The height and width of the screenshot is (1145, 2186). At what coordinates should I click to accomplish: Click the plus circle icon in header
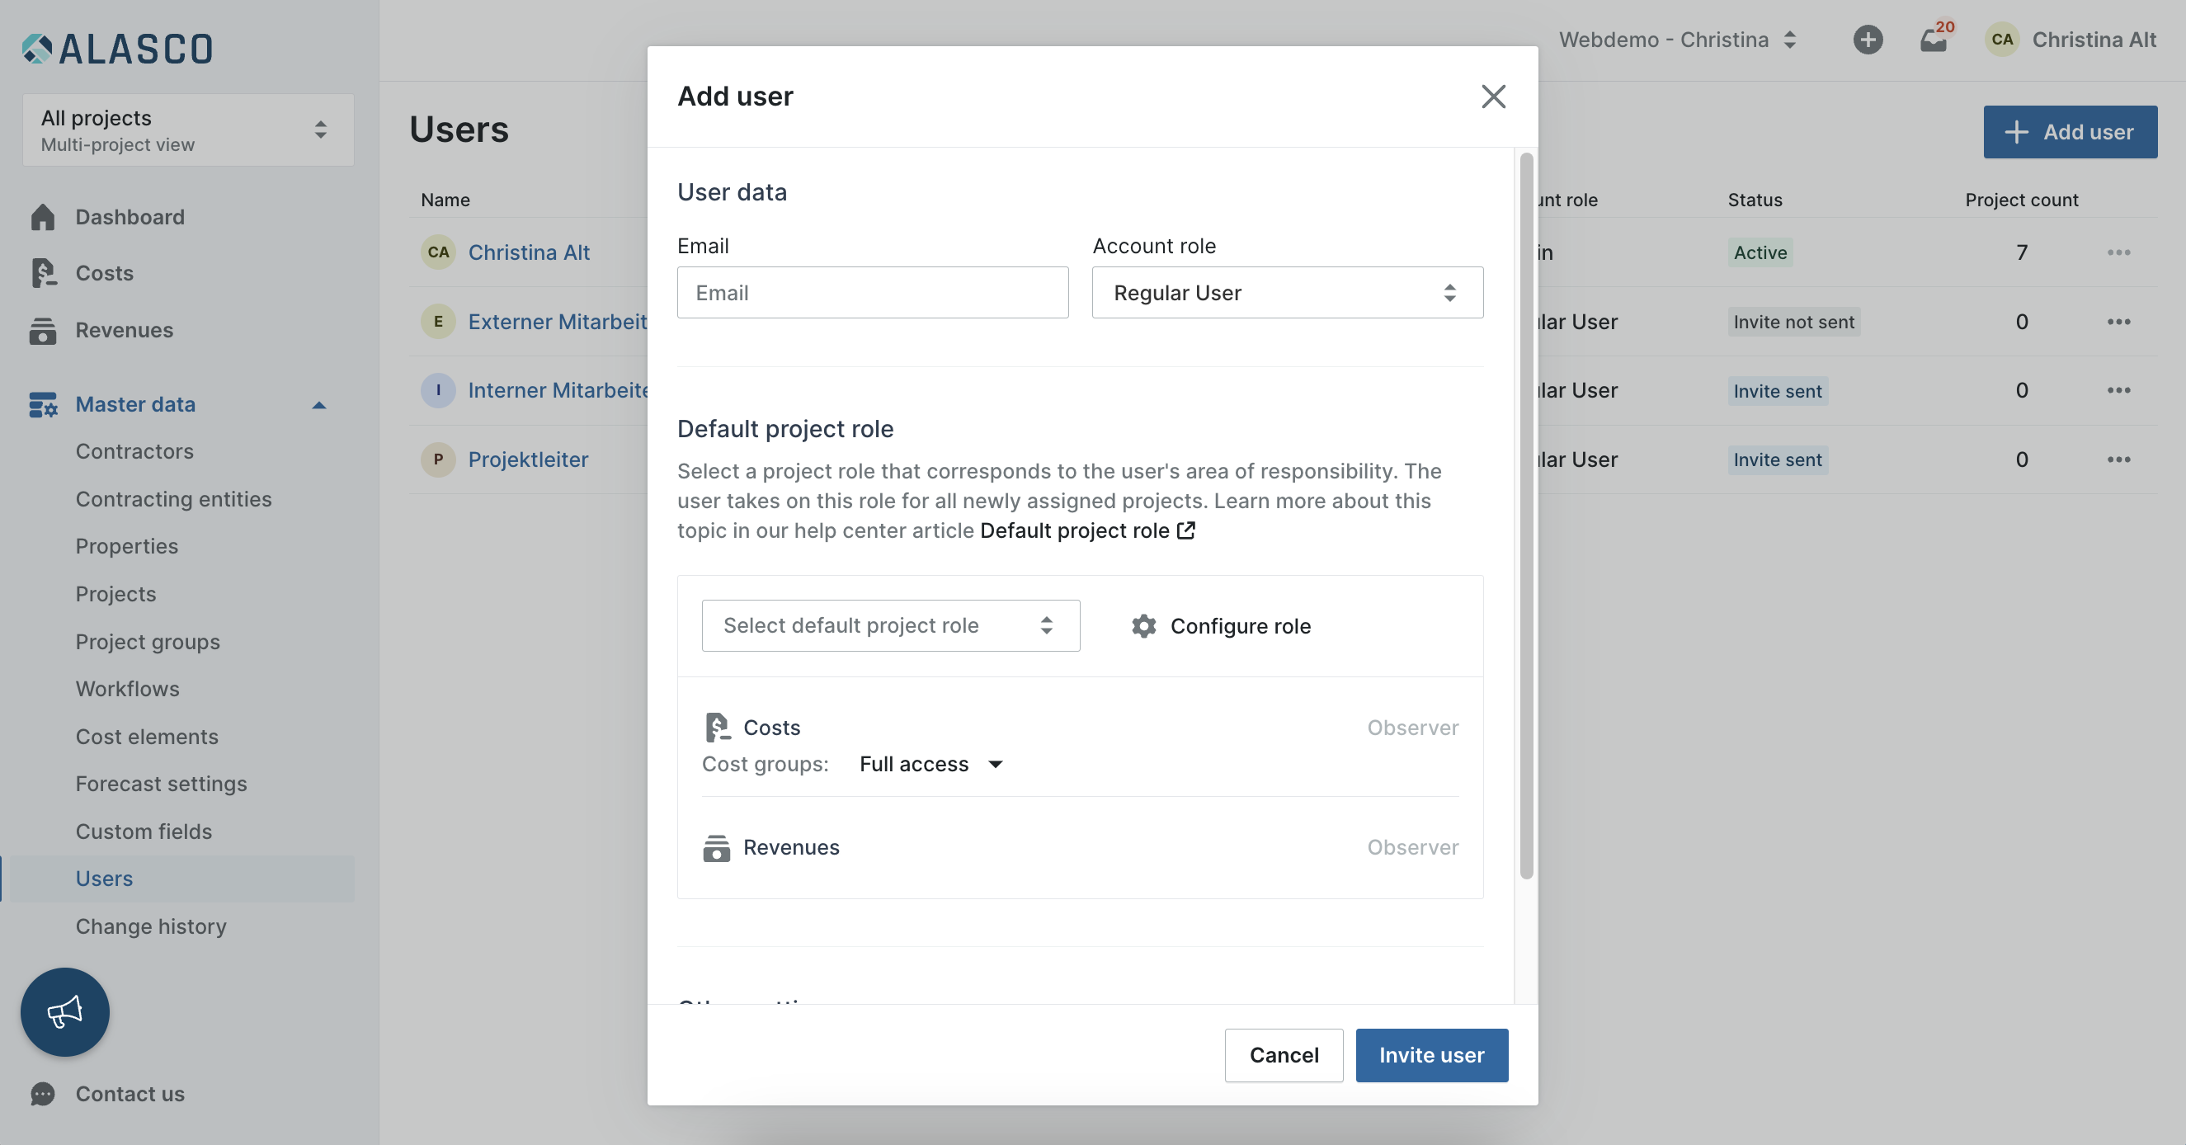click(1867, 40)
